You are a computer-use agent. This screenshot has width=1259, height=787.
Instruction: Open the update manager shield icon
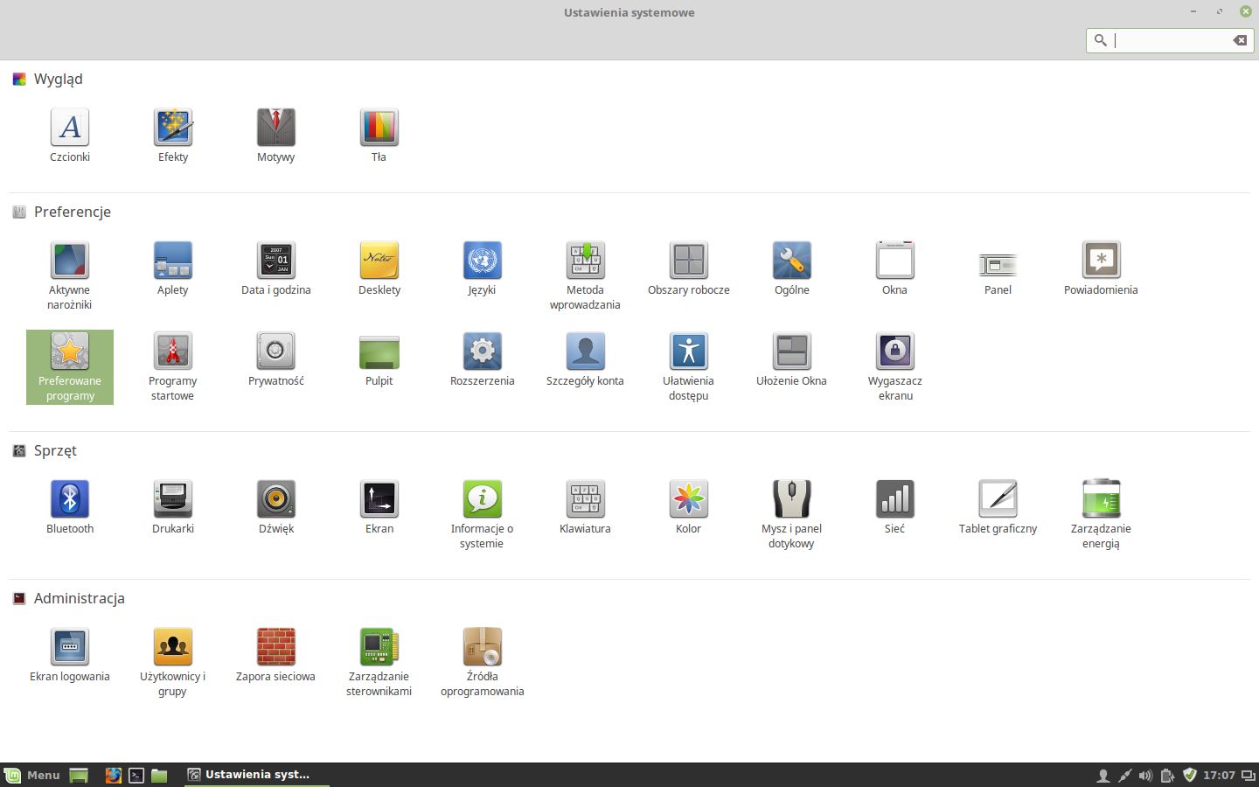click(x=1189, y=775)
